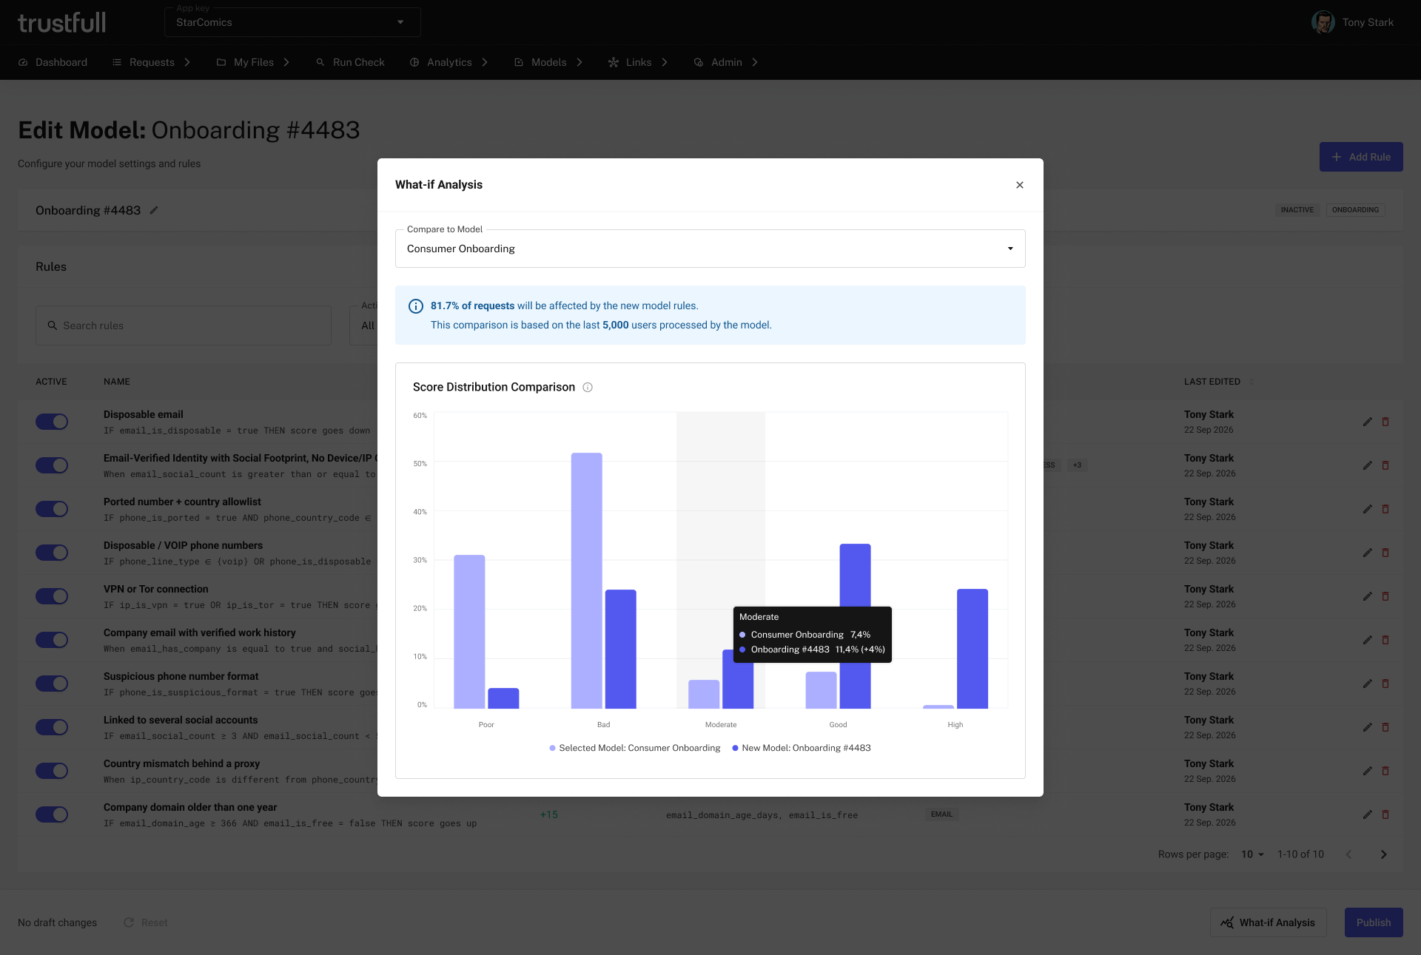
Task: Delete the VPN or Tor connection rule
Action: pos(1385,596)
